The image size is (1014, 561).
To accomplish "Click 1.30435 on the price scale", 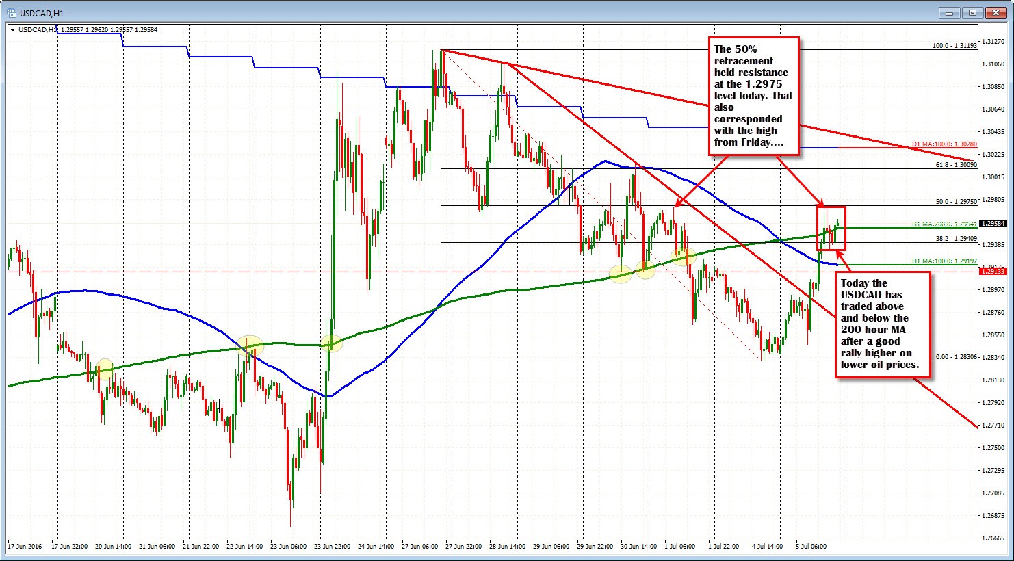I will click(x=993, y=132).
